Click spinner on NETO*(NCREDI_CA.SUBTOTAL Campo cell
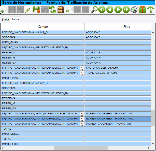The height and width of the screenshot is (151, 156). [x=82, y=114]
